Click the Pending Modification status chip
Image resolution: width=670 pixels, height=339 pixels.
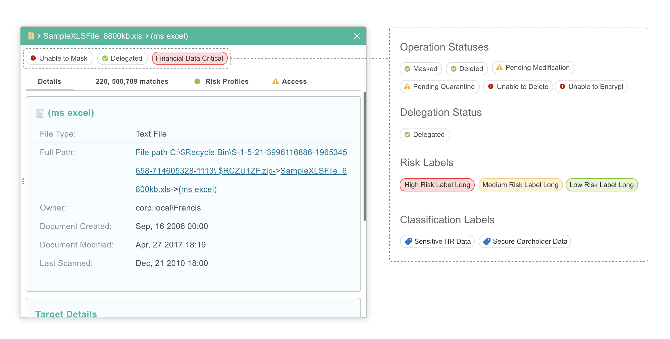tap(533, 68)
